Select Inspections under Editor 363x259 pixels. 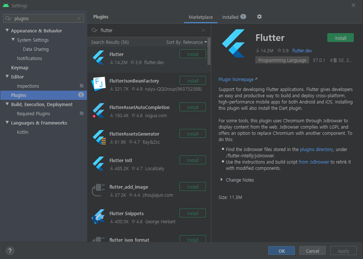coord(28,86)
